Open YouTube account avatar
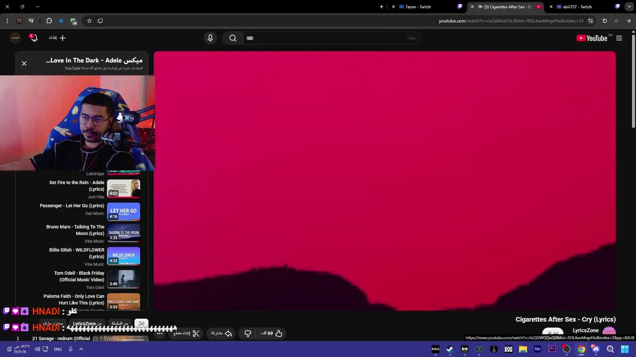This screenshot has height=357, width=636. [x=15, y=38]
